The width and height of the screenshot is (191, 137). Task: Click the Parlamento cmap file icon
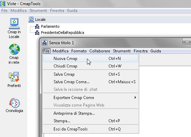click(x=37, y=26)
